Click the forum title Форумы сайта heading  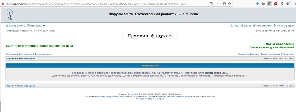(x=154, y=14)
